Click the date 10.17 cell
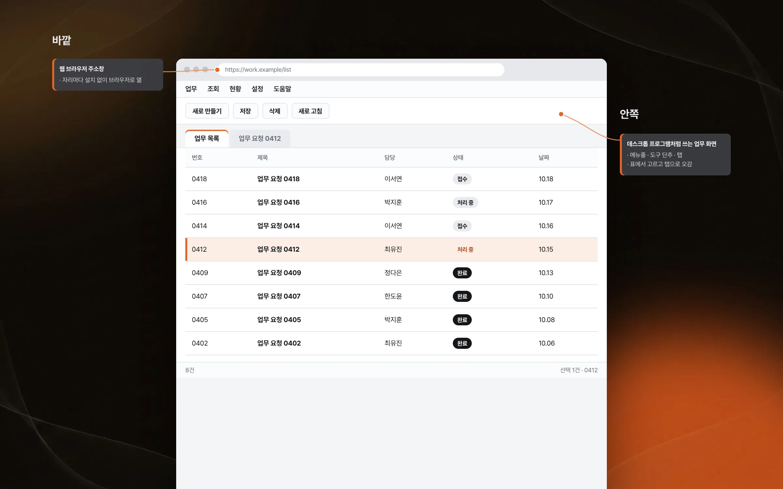The width and height of the screenshot is (783, 489). [546, 202]
